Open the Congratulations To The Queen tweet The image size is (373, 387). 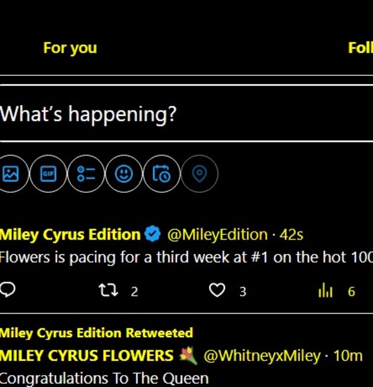point(104,378)
